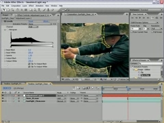
Task: Select the Rotation tool
Action: click(18, 10)
